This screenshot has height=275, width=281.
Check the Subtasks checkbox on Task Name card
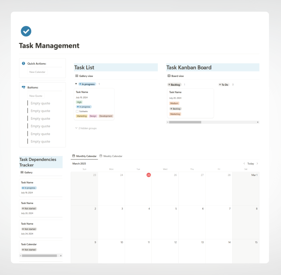coord(78,111)
